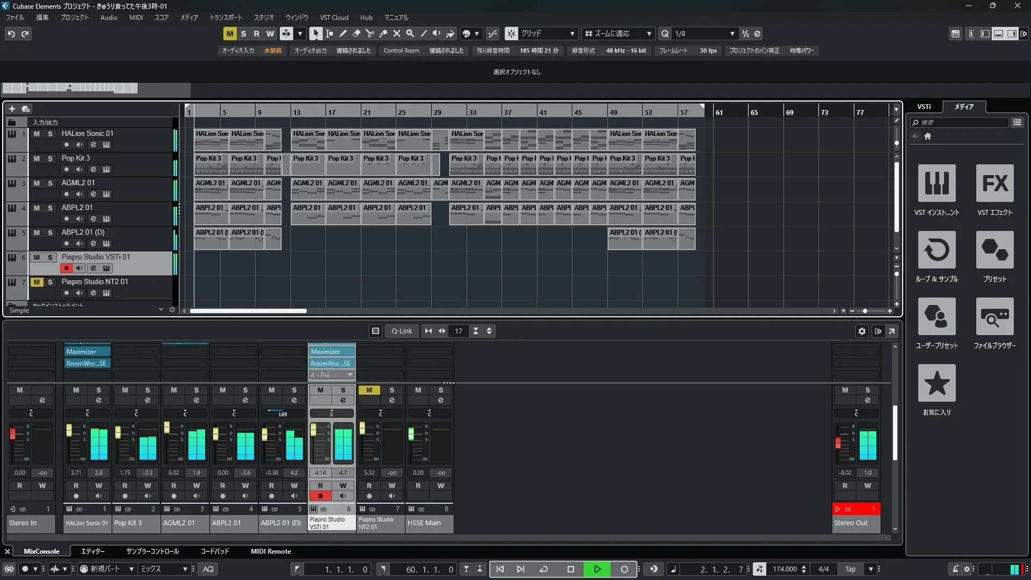Switch to the MIDI Remote tab

click(271, 552)
